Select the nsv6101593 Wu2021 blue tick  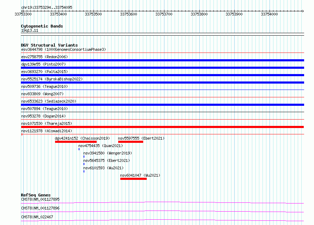(84, 171)
